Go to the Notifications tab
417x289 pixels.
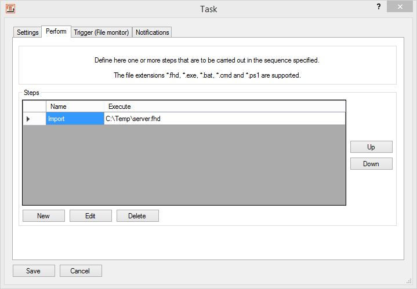click(x=152, y=32)
